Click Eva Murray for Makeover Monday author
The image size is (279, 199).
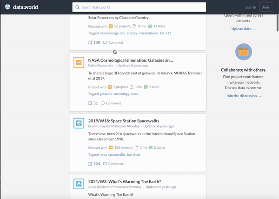(x=114, y=126)
